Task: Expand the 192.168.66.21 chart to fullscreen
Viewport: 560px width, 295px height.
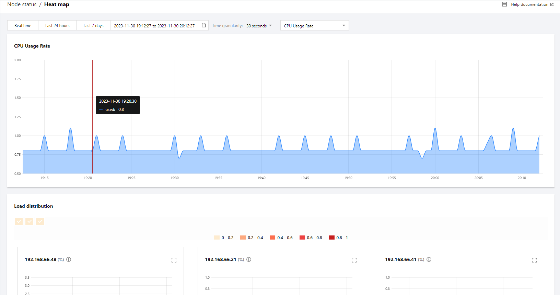Action: 354,260
